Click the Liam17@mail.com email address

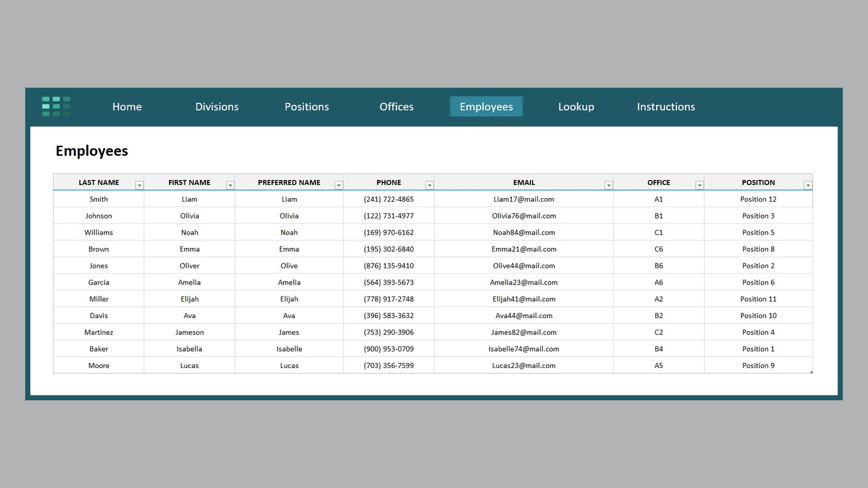pos(524,199)
